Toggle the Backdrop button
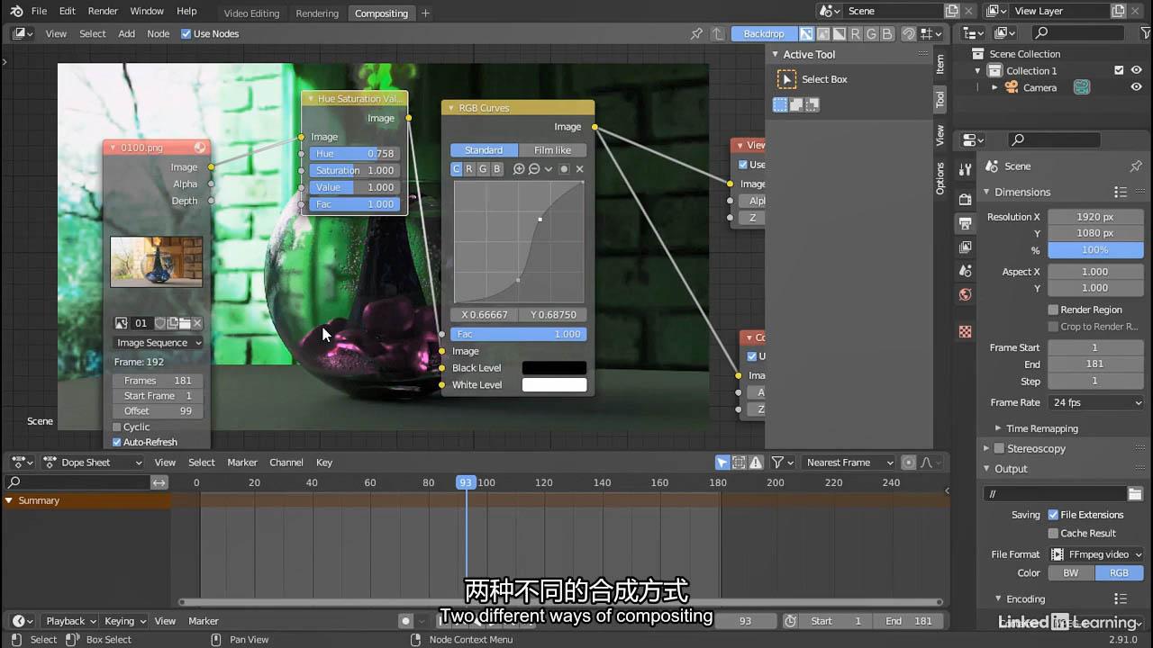 (x=764, y=33)
